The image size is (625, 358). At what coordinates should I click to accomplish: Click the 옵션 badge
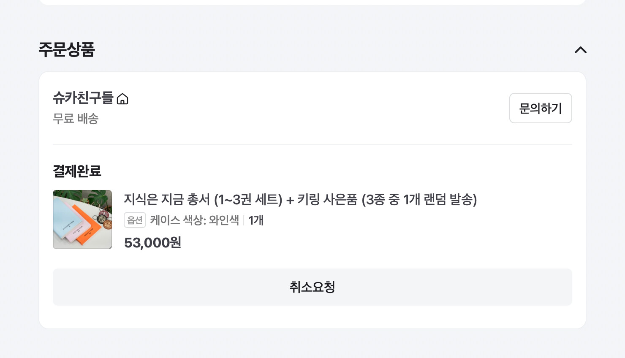pyautogui.click(x=135, y=220)
